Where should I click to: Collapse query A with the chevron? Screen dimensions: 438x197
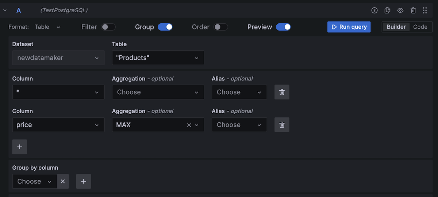5,11
